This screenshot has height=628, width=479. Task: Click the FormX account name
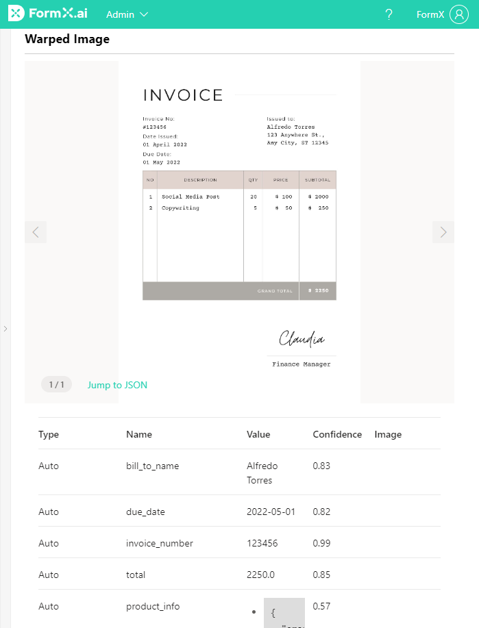point(430,14)
